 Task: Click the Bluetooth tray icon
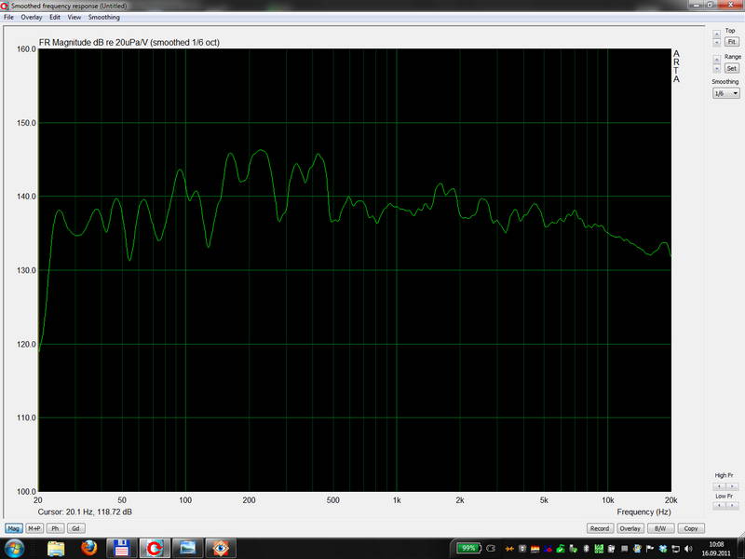(587, 549)
